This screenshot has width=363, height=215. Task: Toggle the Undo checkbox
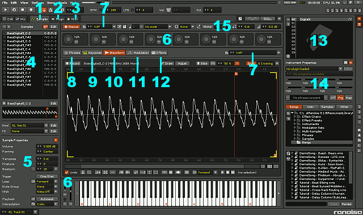tap(67, 172)
